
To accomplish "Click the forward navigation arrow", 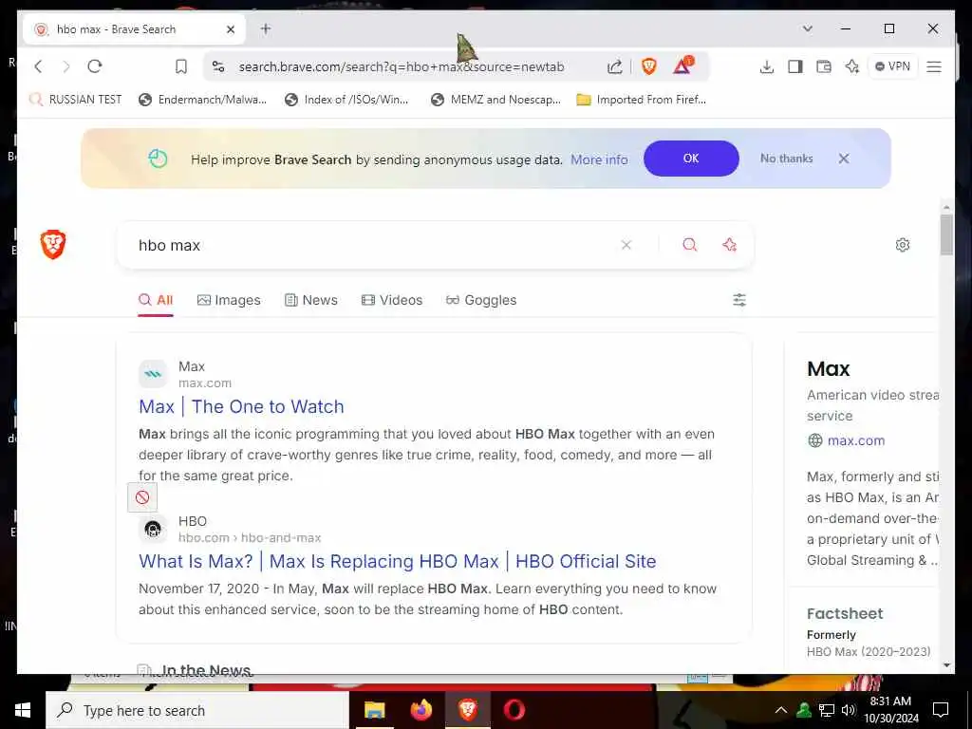I will coord(66,66).
